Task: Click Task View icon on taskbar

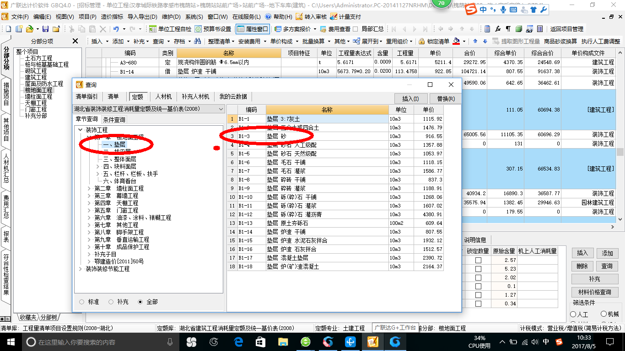Action: coord(192,341)
